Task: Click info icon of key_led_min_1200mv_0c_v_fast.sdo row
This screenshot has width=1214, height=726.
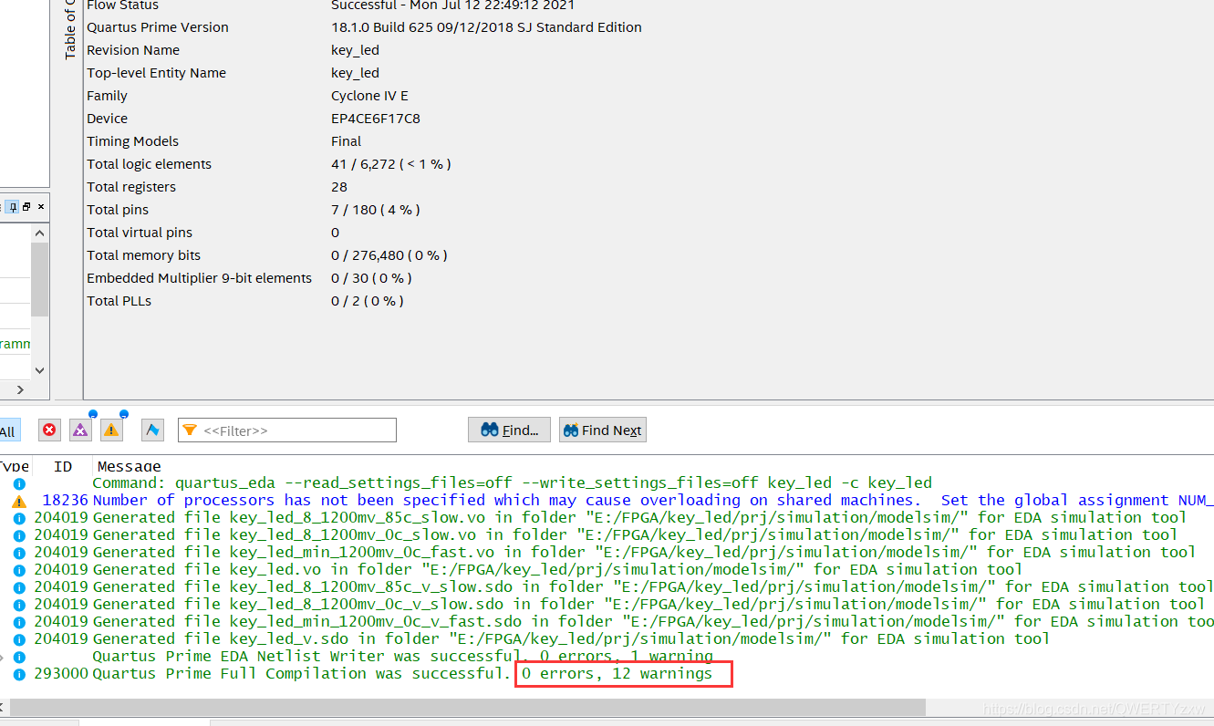Action: coord(19,622)
